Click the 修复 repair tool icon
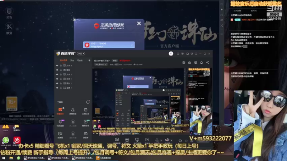Viewport: 287px width, 161px height. (9, 29)
